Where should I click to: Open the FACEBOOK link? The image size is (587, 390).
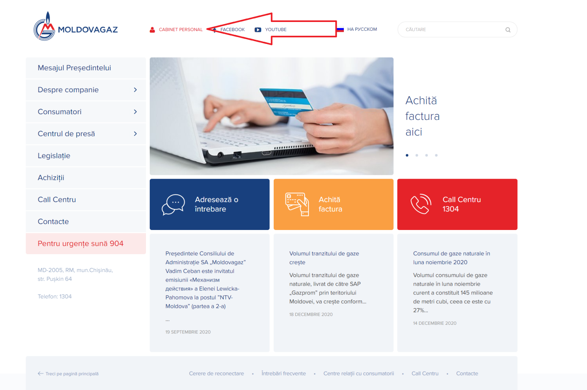coord(232,30)
